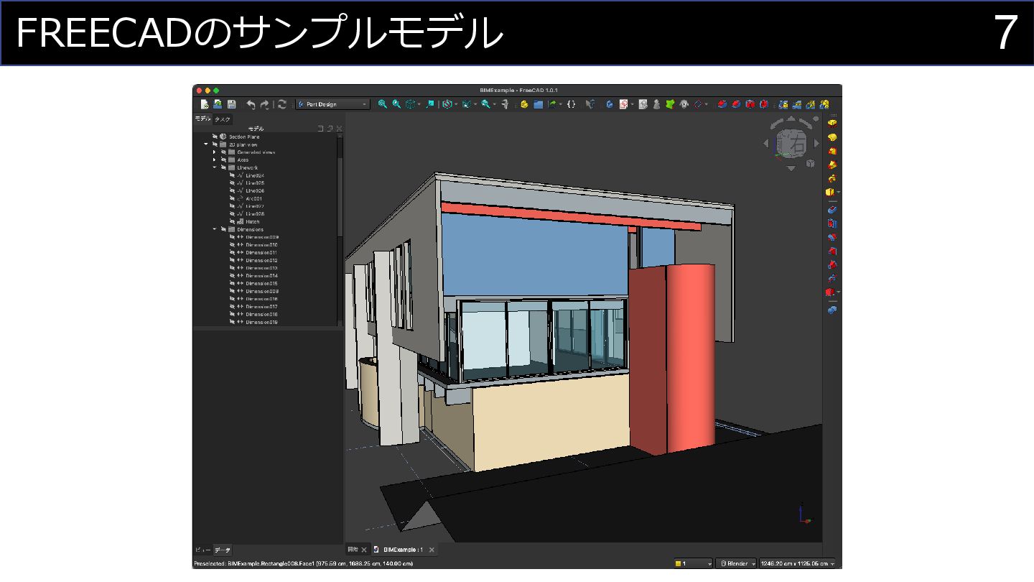This screenshot has width=1034, height=582.
Task: Create a new document with toolbar icon
Action: click(204, 104)
